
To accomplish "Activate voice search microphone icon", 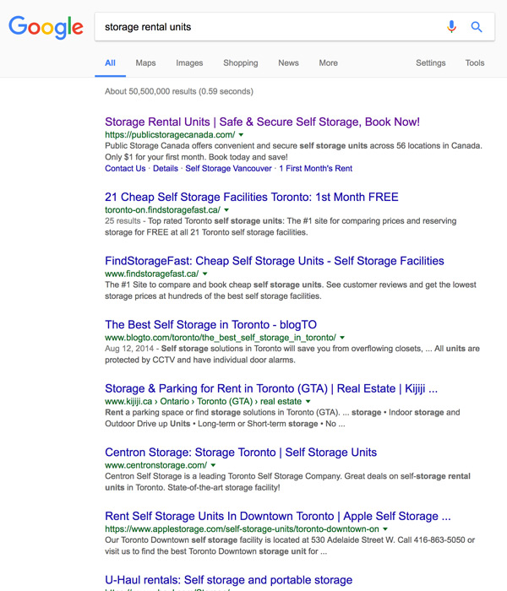I will (x=451, y=27).
